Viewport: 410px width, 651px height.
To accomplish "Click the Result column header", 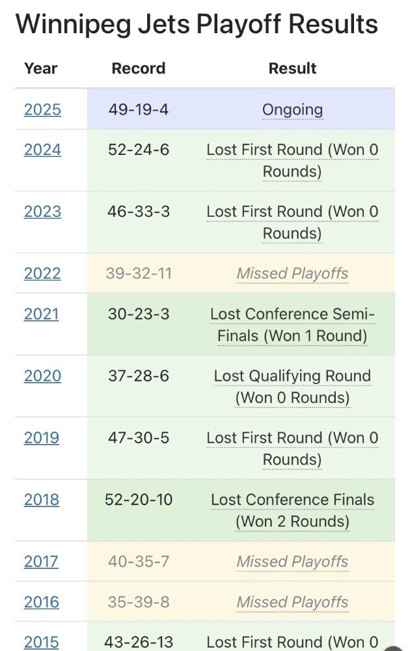I will point(293,68).
